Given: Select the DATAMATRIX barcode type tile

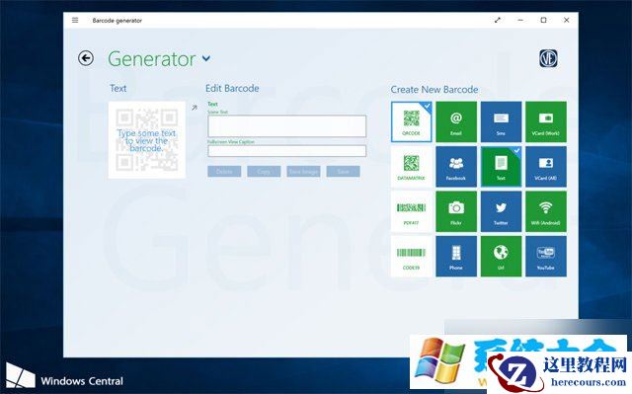Looking at the screenshot, I should coord(411,167).
